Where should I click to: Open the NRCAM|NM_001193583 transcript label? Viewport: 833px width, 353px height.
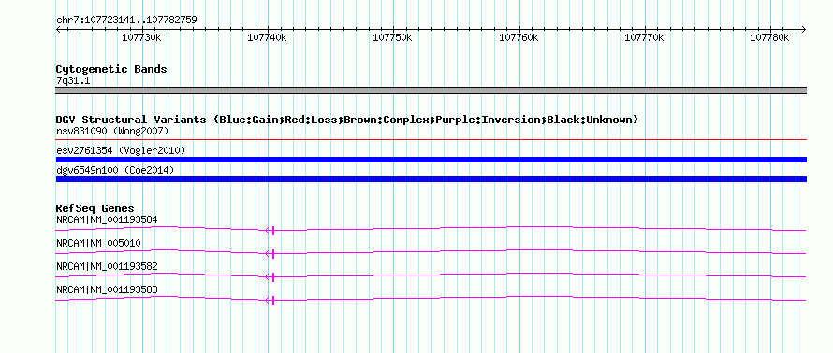(107, 289)
